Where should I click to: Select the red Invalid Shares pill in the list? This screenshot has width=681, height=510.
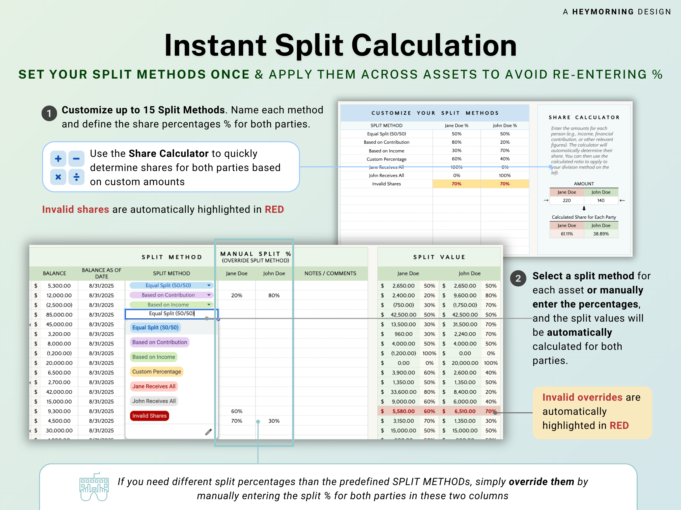[x=150, y=416]
